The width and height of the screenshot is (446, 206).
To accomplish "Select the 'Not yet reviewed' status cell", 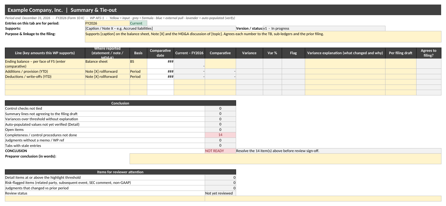I will pos(220,193).
